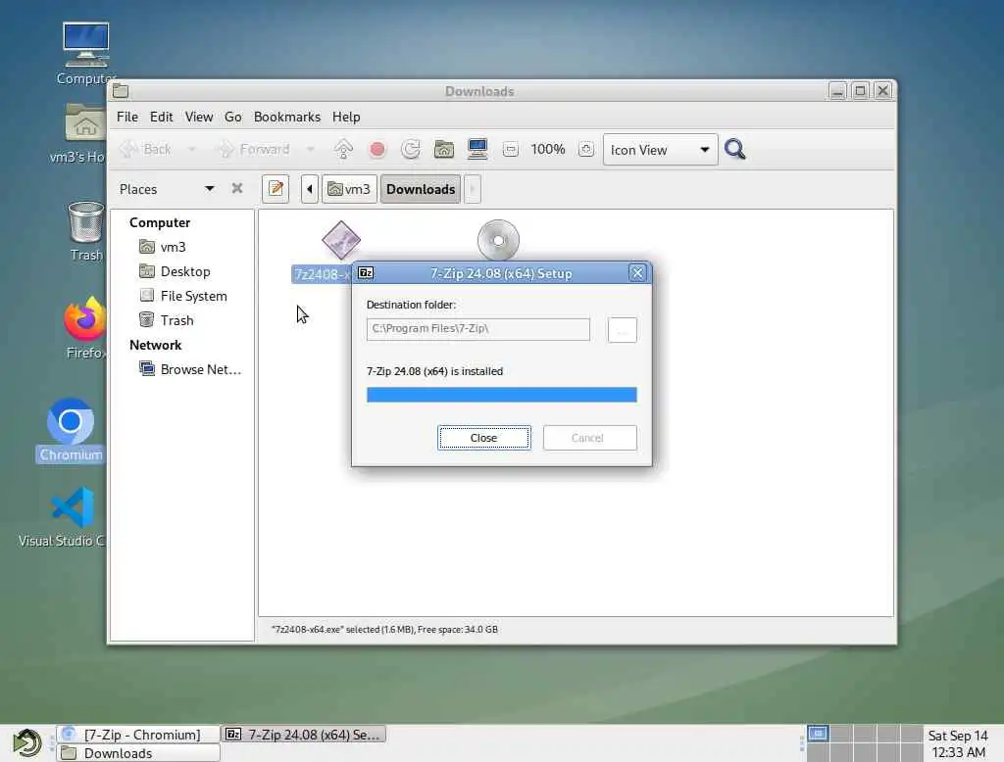Zoom in with the plus icon
Image resolution: width=1004 pixels, height=762 pixels.
coord(586,150)
